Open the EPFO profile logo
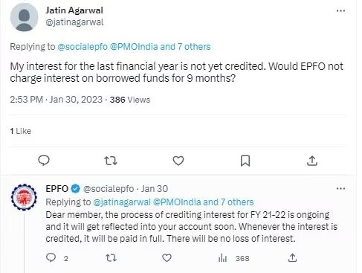Screen dimensions: 362x273 [24, 197]
